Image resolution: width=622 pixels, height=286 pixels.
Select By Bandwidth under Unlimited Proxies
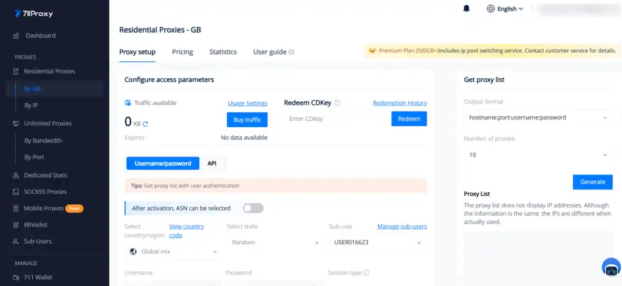(43, 141)
